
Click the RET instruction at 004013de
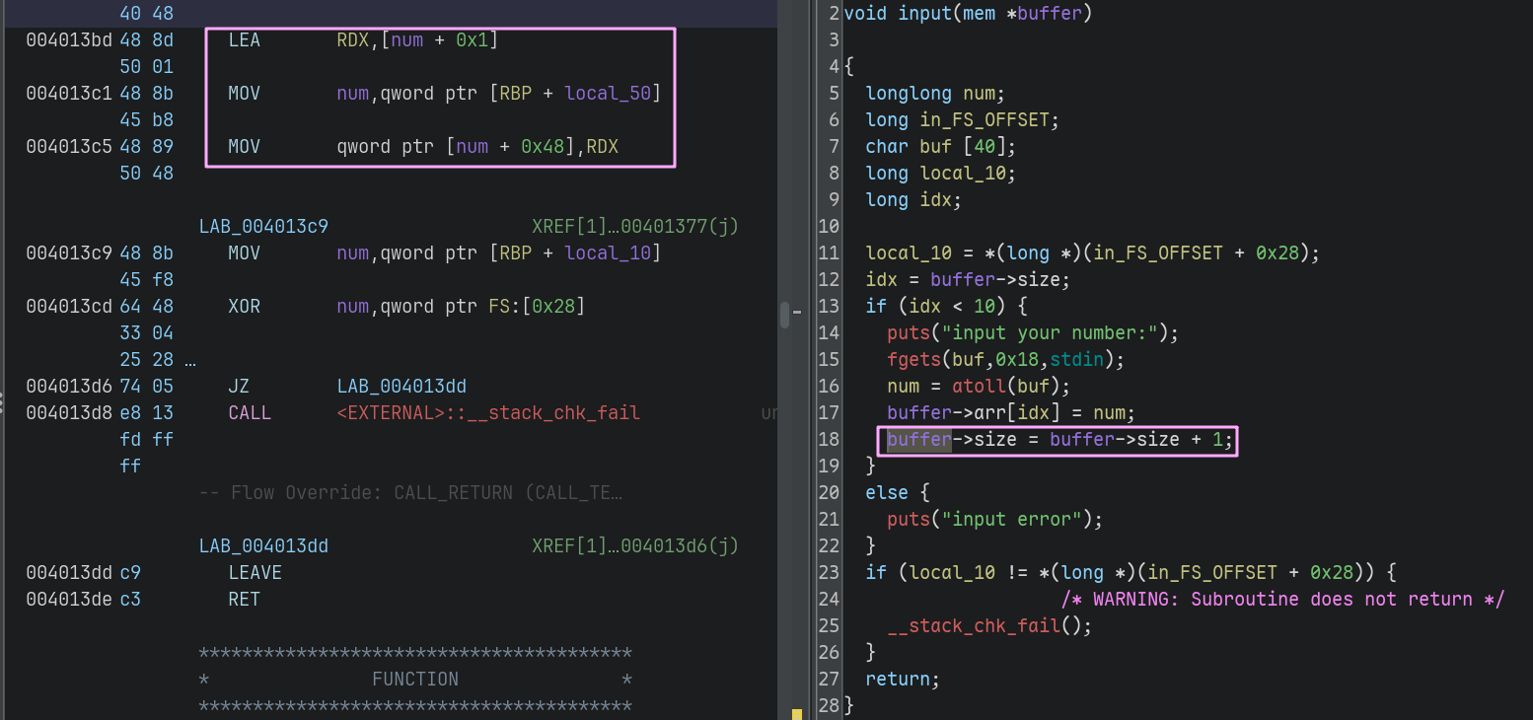pyautogui.click(x=244, y=600)
